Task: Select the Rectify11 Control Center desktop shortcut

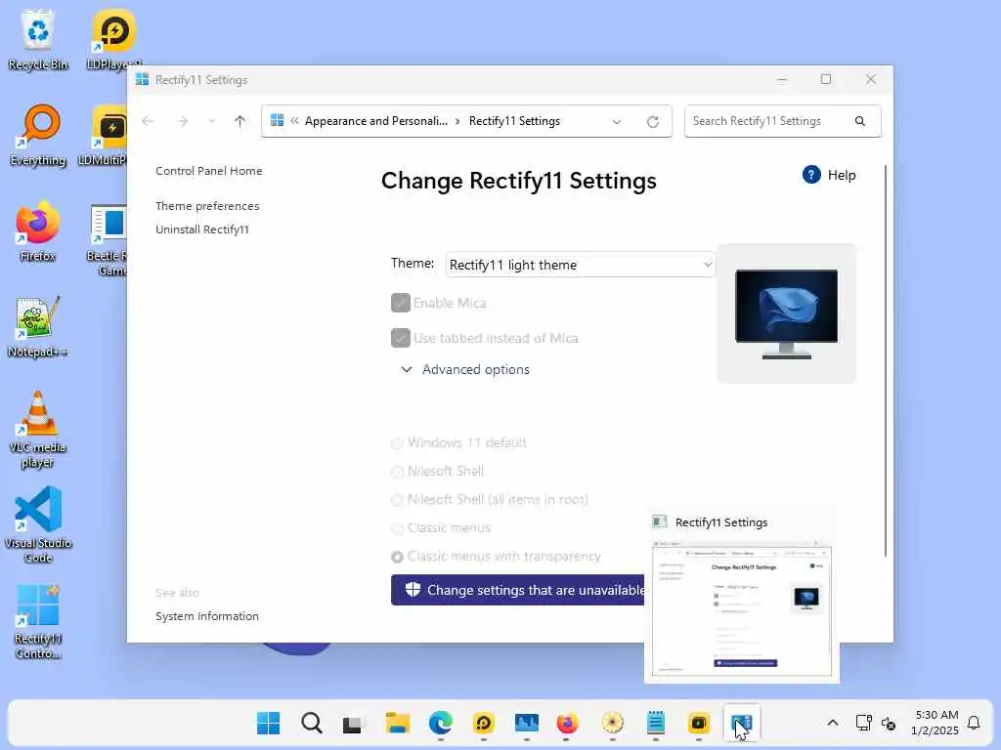Action: point(38,620)
